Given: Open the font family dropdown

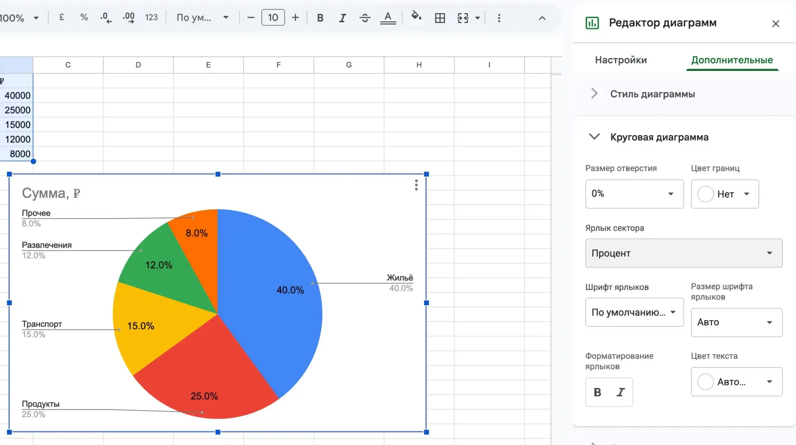Looking at the screenshot, I should point(202,17).
